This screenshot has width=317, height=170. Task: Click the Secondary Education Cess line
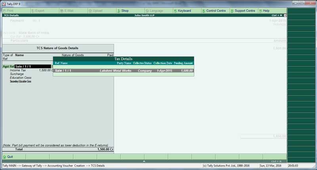[x=21, y=81]
